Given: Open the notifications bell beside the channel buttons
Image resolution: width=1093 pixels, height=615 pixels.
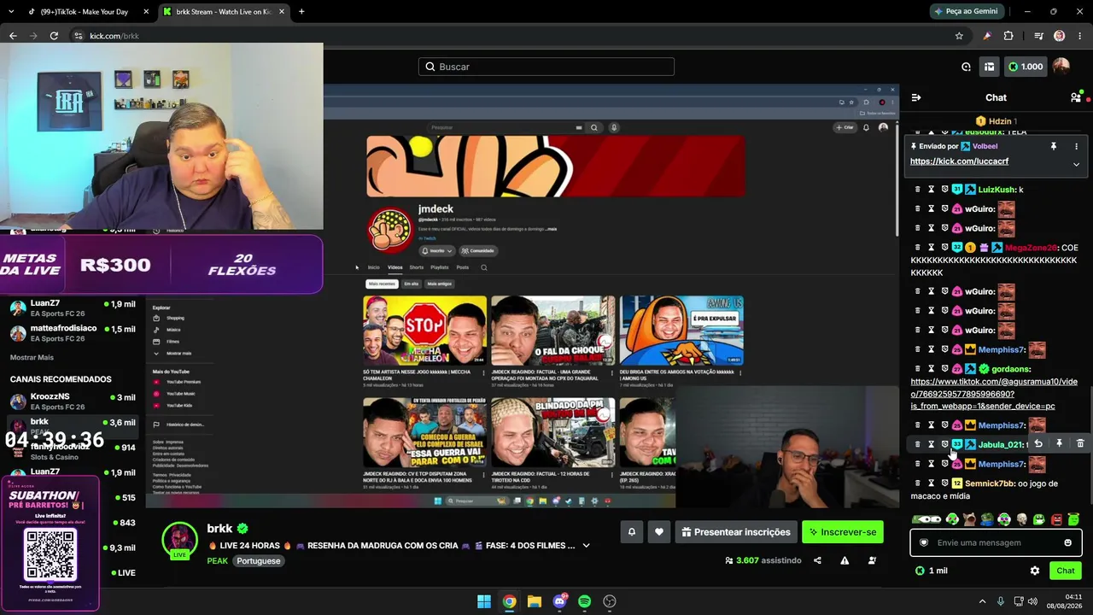Looking at the screenshot, I should pos(632,532).
